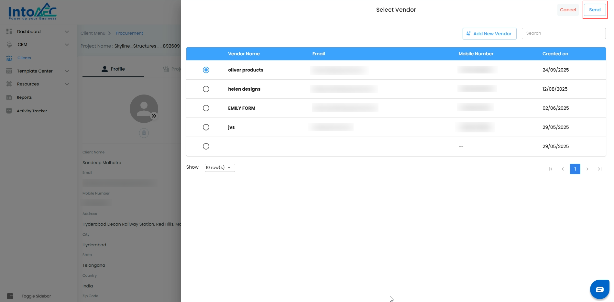This screenshot has width=614, height=302.
Task: Click the Send button
Action: 595,10
